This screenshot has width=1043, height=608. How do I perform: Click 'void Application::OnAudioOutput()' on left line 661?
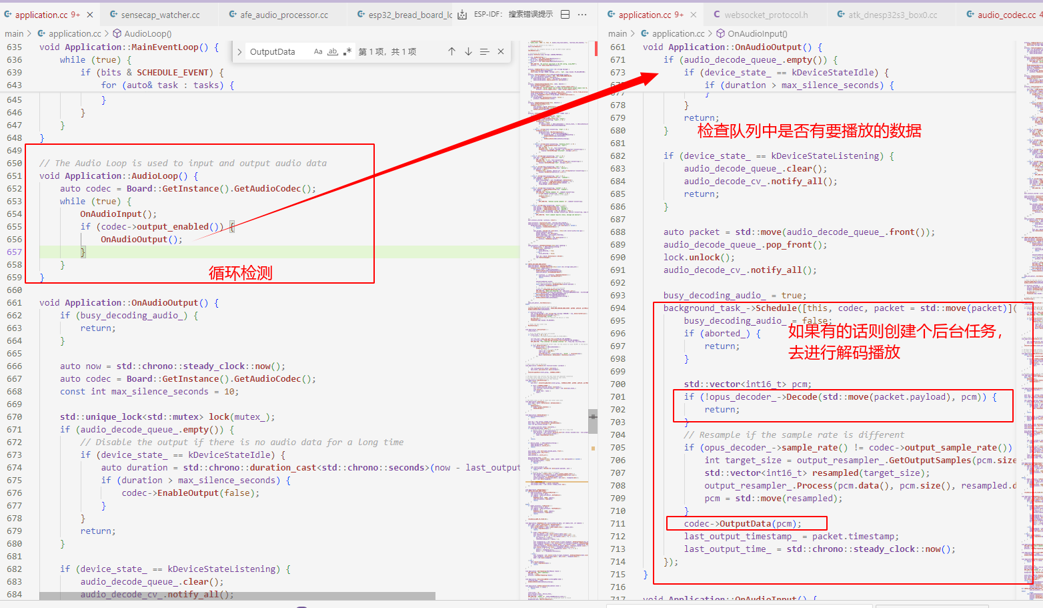[123, 302]
